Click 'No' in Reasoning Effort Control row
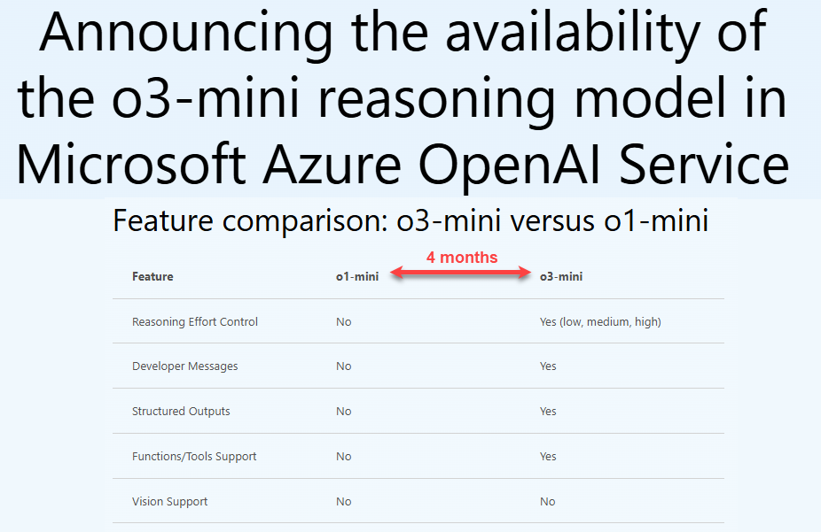Image resolution: width=821 pixels, height=532 pixels. pyautogui.click(x=343, y=322)
